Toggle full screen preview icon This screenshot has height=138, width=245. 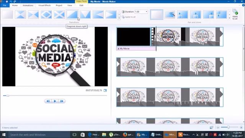pos(105,90)
